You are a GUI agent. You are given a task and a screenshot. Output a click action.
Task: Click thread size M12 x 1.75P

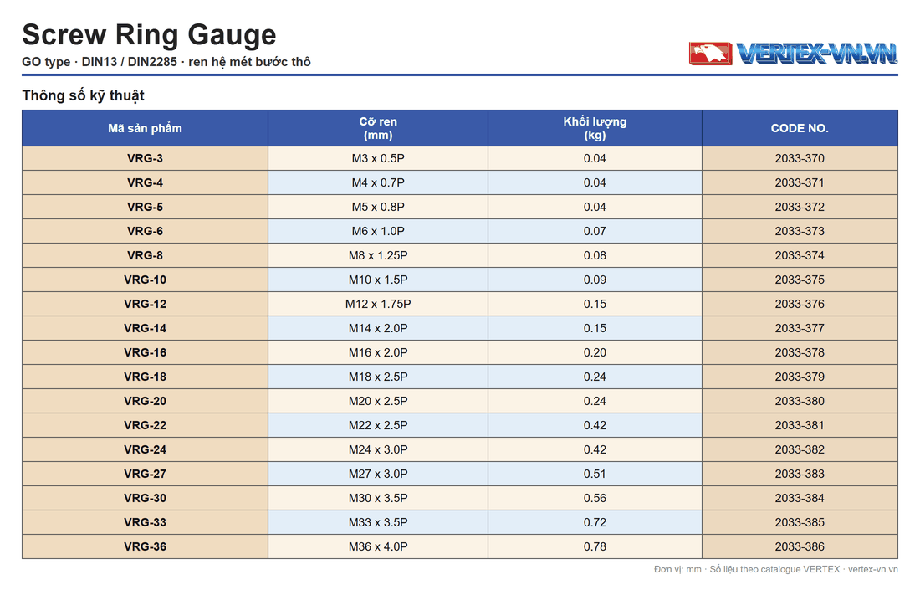click(378, 304)
